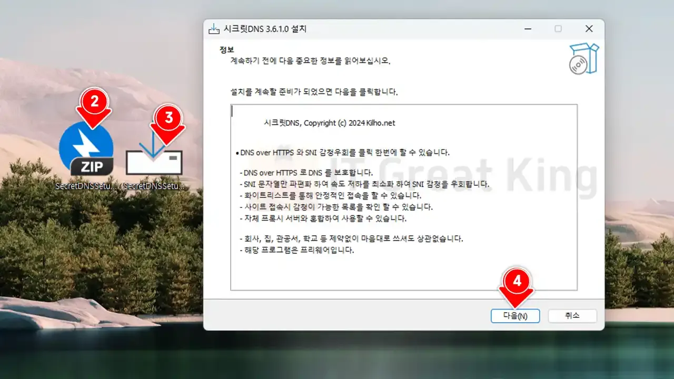
Task: Click the line about 사이트 접속시 감청 목록
Action: pyautogui.click(x=336, y=207)
